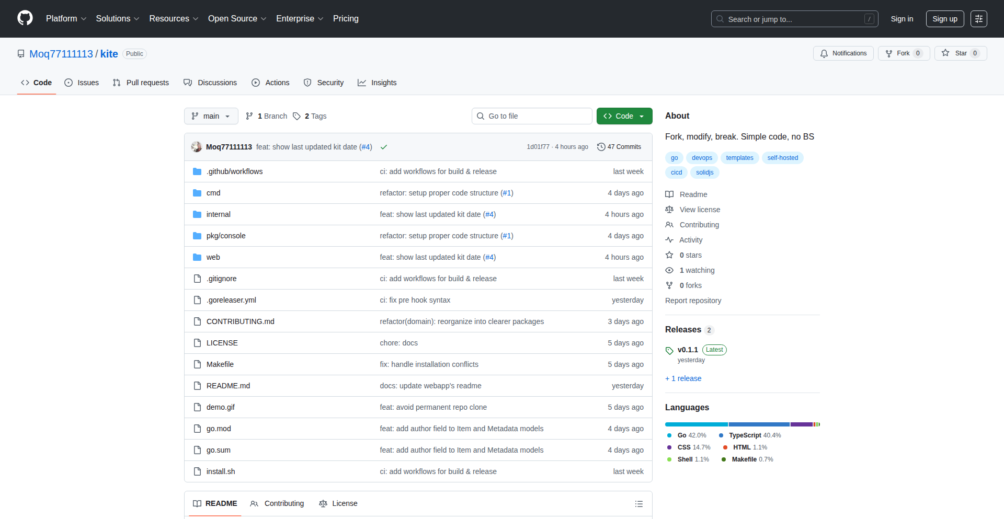Click the GitHub logo icon

[25, 18]
